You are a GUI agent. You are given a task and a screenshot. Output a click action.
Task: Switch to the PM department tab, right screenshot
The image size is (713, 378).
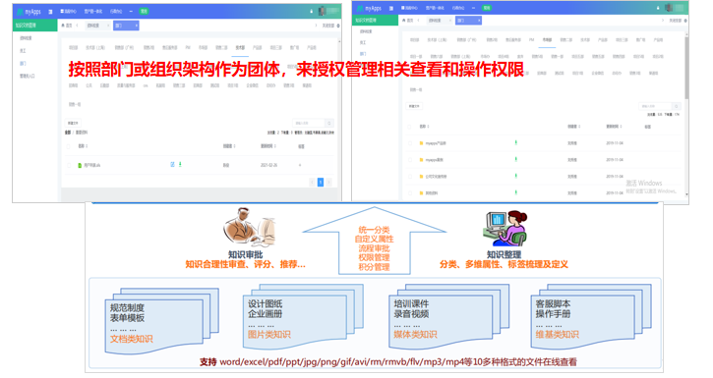click(x=531, y=40)
